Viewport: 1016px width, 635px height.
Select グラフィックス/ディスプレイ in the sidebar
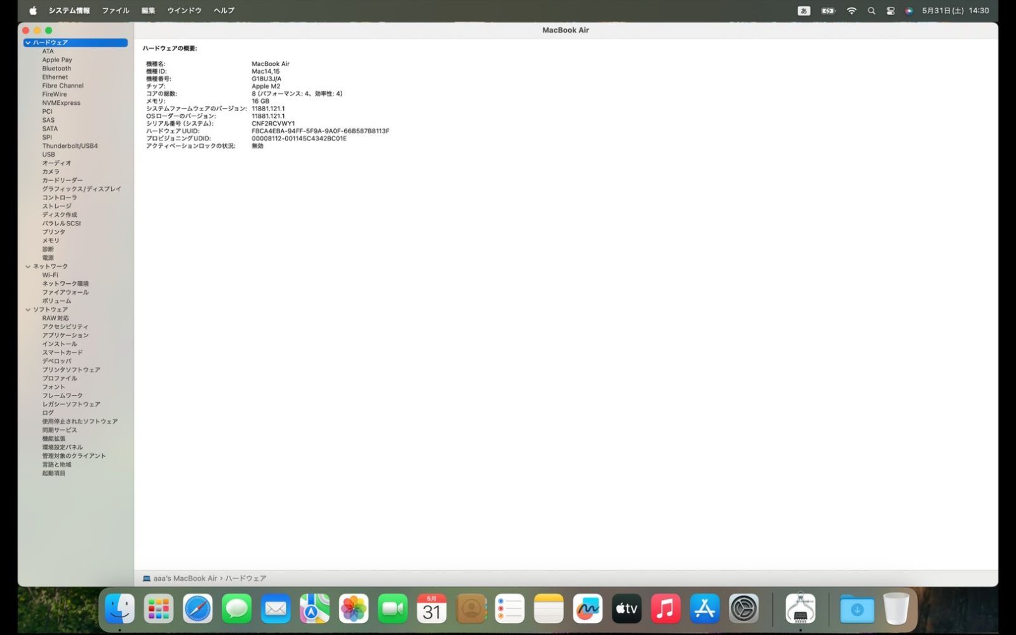81,189
